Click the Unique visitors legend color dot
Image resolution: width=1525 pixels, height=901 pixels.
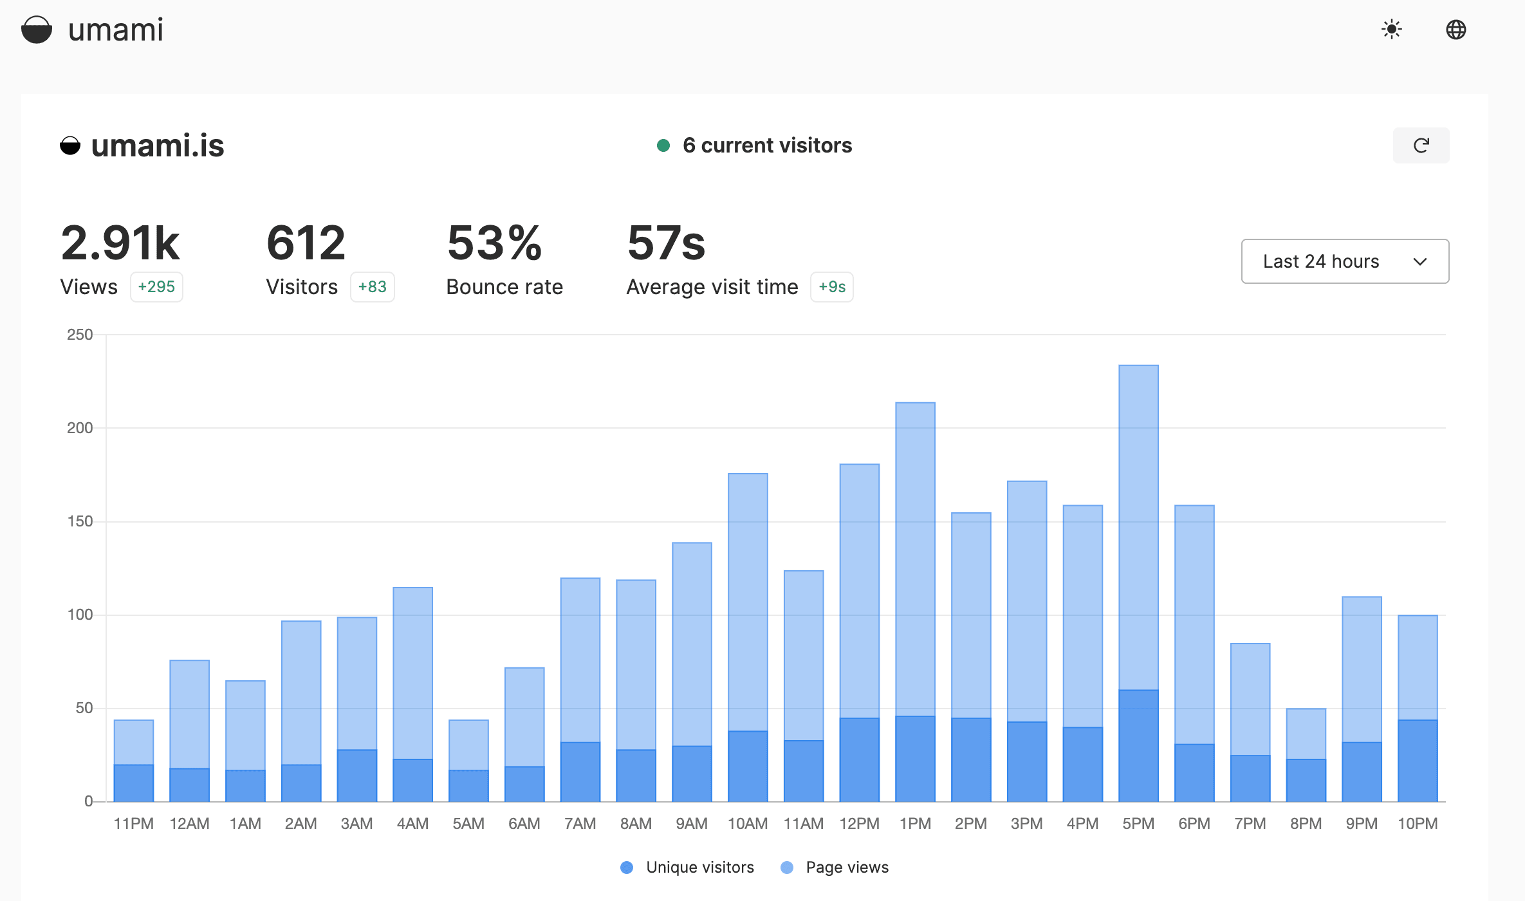[627, 868]
